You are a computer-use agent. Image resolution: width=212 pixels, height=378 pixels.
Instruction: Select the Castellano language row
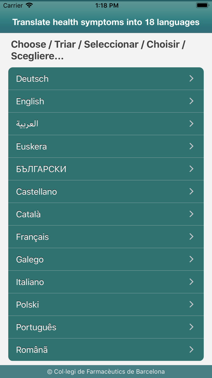[x=106, y=191]
